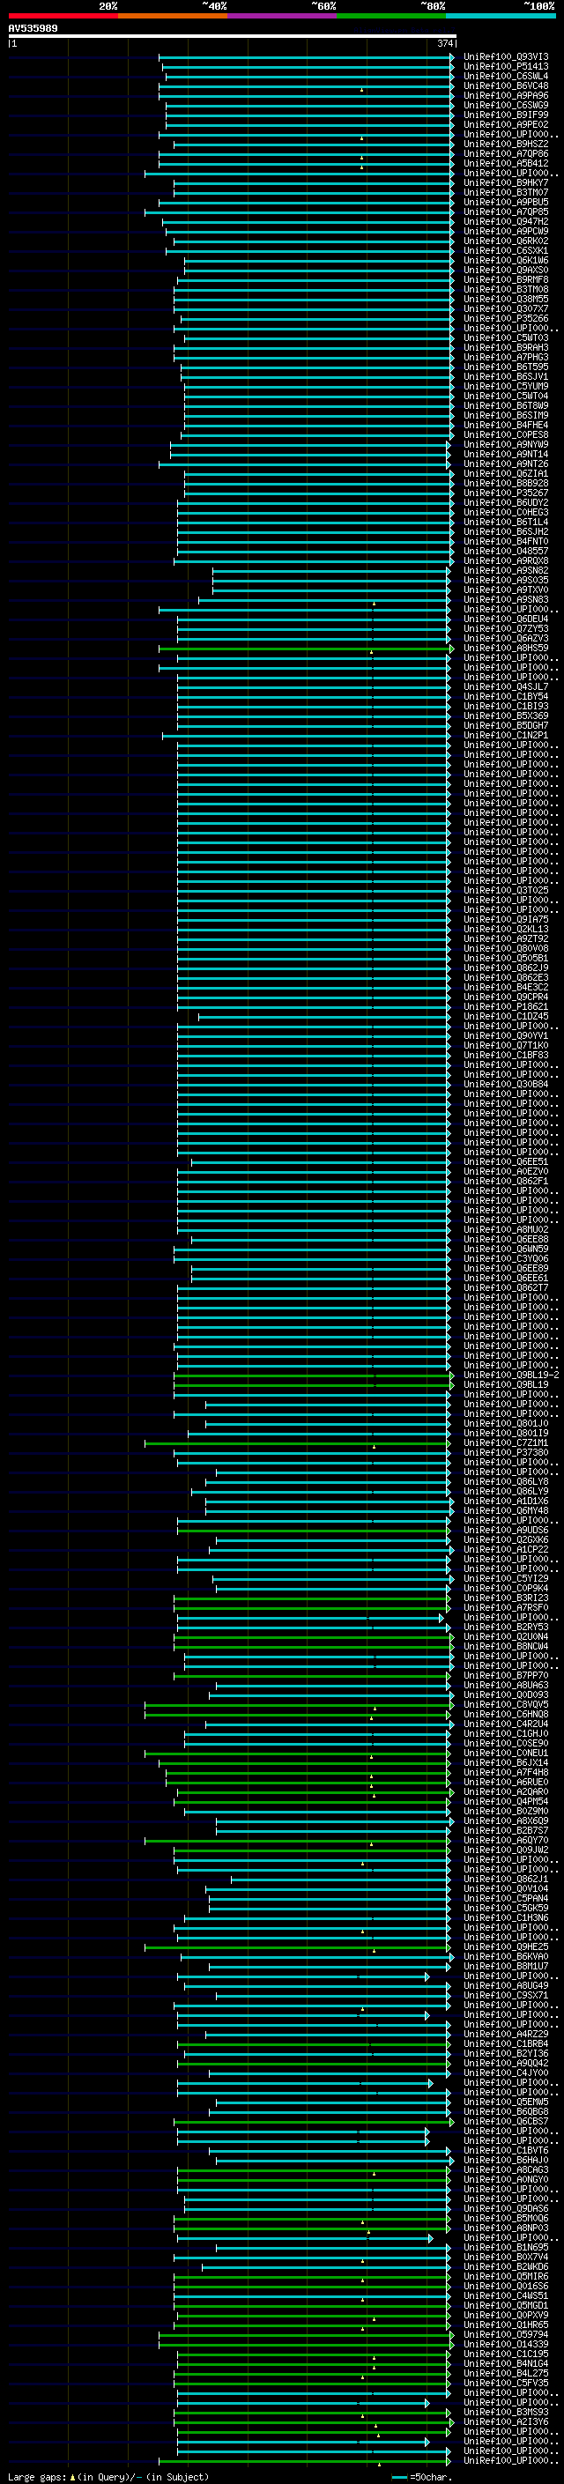Screen dimensions: 564x2484
Task: Click the red 20% identity legend segment
Action: click(x=63, y=16)
